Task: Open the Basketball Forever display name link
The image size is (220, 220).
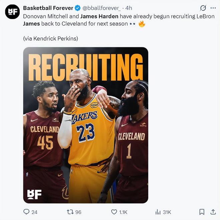Action: pyautogui.click(x=48, y=8)
